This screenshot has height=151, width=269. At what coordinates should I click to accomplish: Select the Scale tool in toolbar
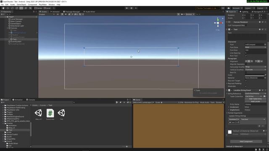pos(17,8)
